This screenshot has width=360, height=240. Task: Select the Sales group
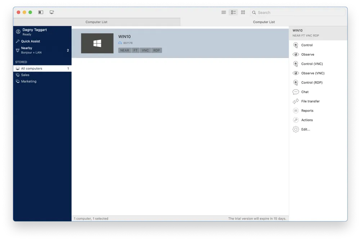tap(42, 75)
